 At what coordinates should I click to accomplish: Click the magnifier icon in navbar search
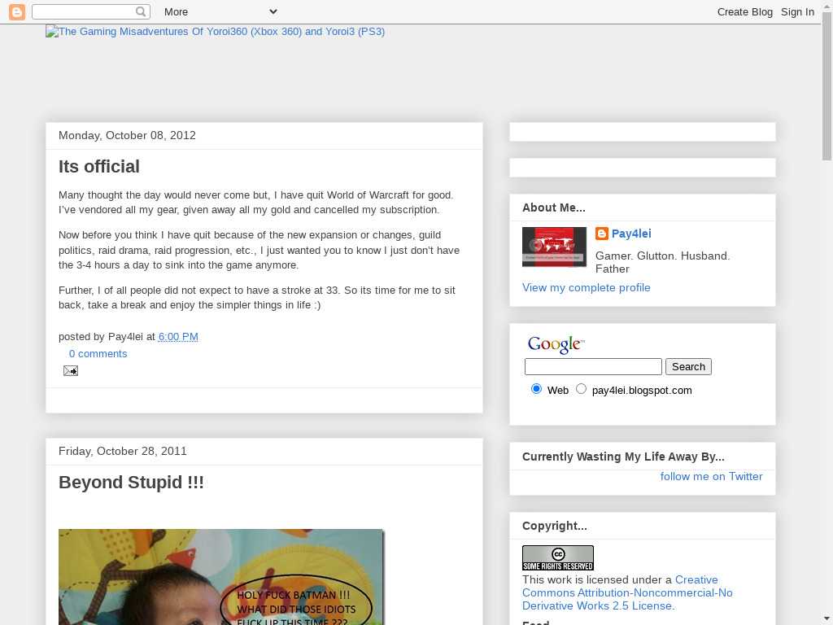tap(142, 11)
